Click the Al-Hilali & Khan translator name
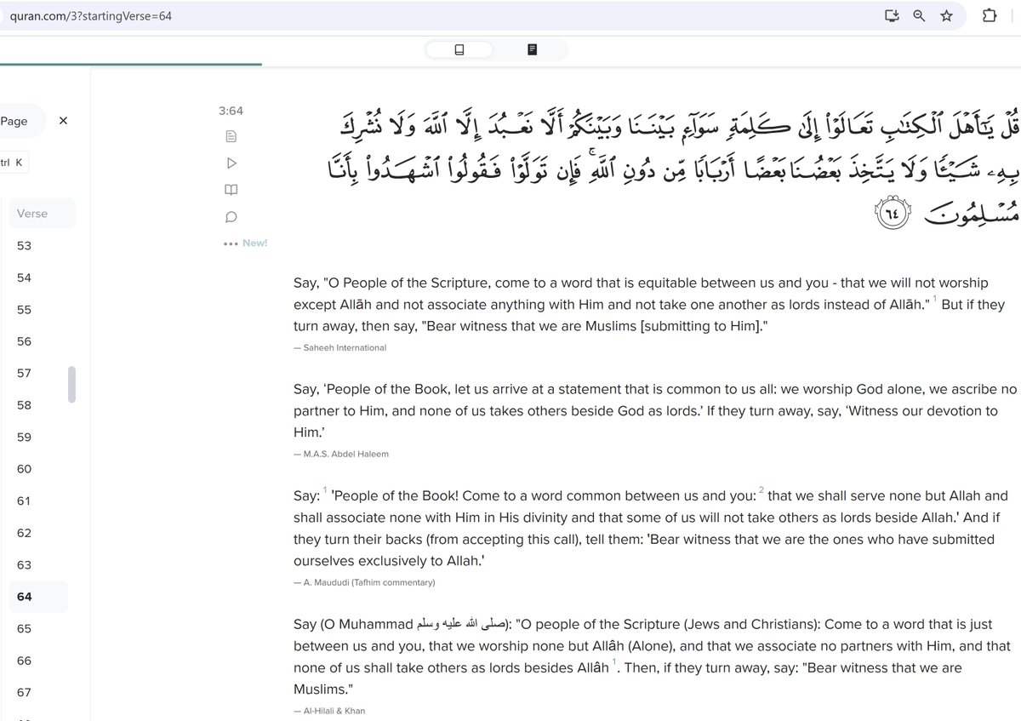 pos(334,710)
